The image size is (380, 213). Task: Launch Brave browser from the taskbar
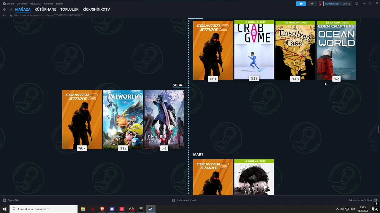102,209
